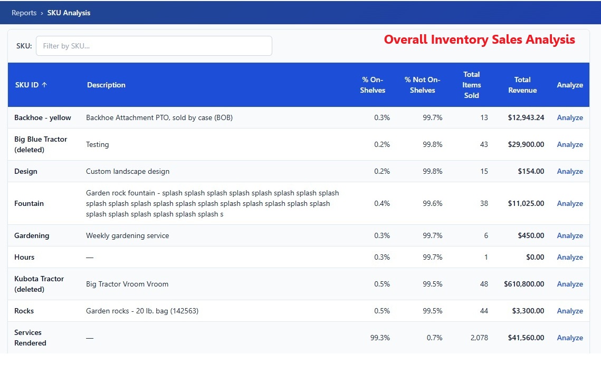Click the $610,800.00 revenue value
This screenshot has height=385, width=601.
[524, 284]
